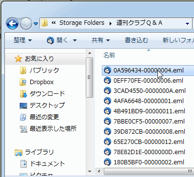Open the 共有 menu
The height and width of the screenshot is (177, 194).
(x=100, y=40)
